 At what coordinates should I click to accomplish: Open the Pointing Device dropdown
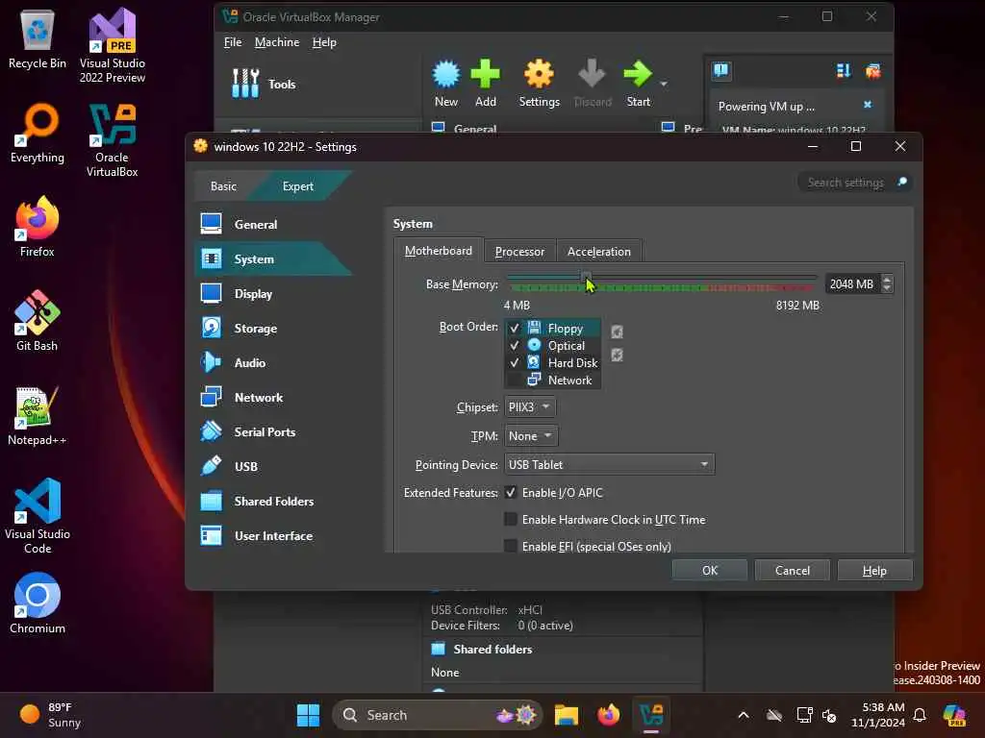click(609, 464)
